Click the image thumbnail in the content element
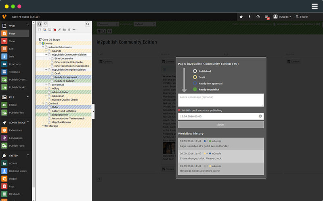Viewport: 323px width, 201px height. point(169,148)
